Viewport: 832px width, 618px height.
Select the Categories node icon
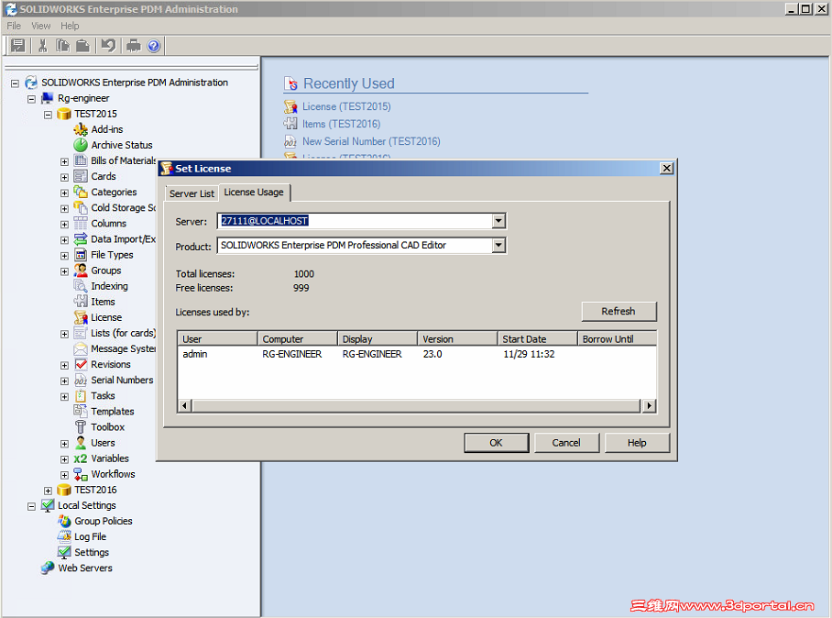click(81, 192)
